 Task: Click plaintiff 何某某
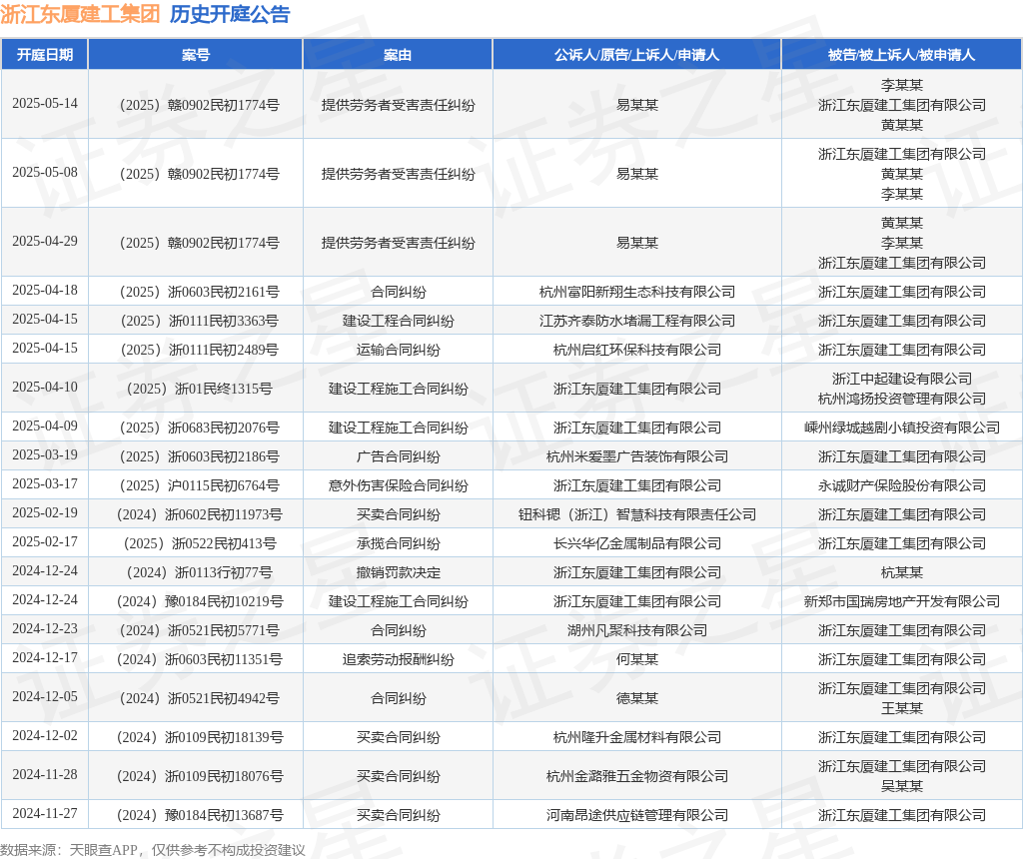[636, 659]
